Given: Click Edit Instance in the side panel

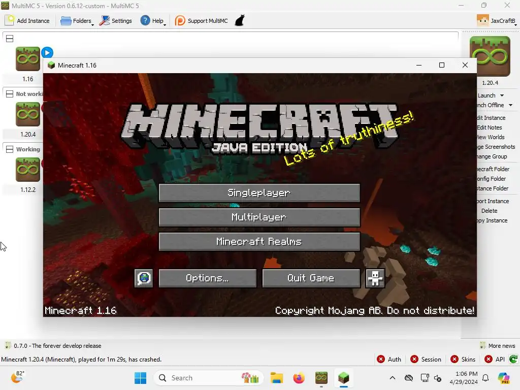Looking at the screenshot, I should (491, 118).
